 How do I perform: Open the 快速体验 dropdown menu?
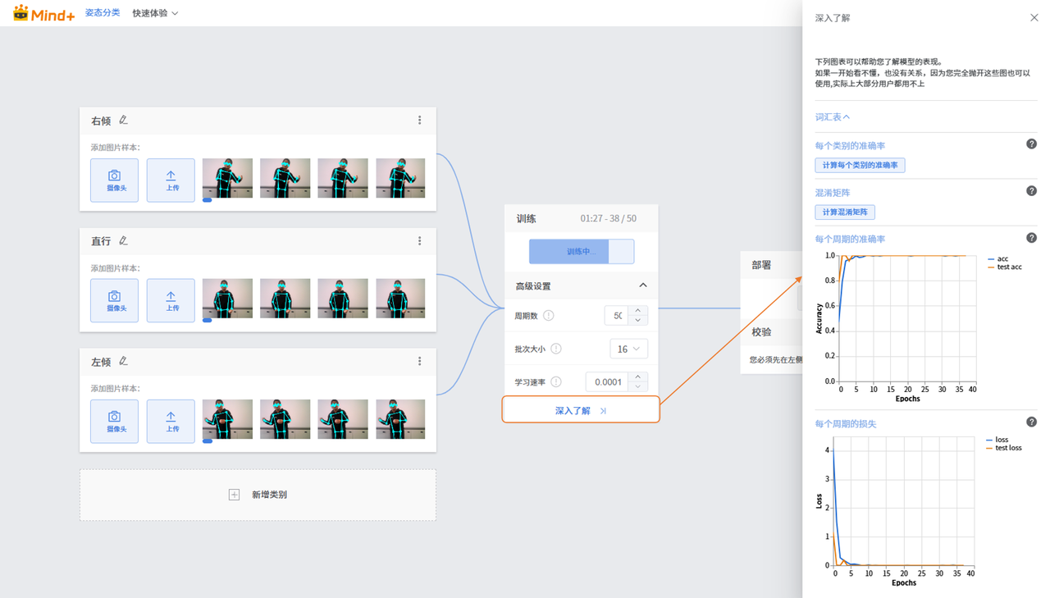point(155,13)
